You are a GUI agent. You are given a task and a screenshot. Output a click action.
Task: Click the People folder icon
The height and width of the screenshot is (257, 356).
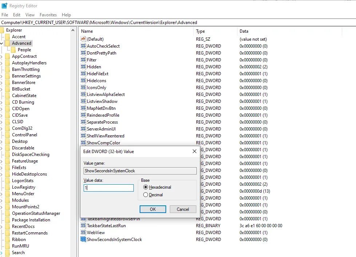pos(13,50)
